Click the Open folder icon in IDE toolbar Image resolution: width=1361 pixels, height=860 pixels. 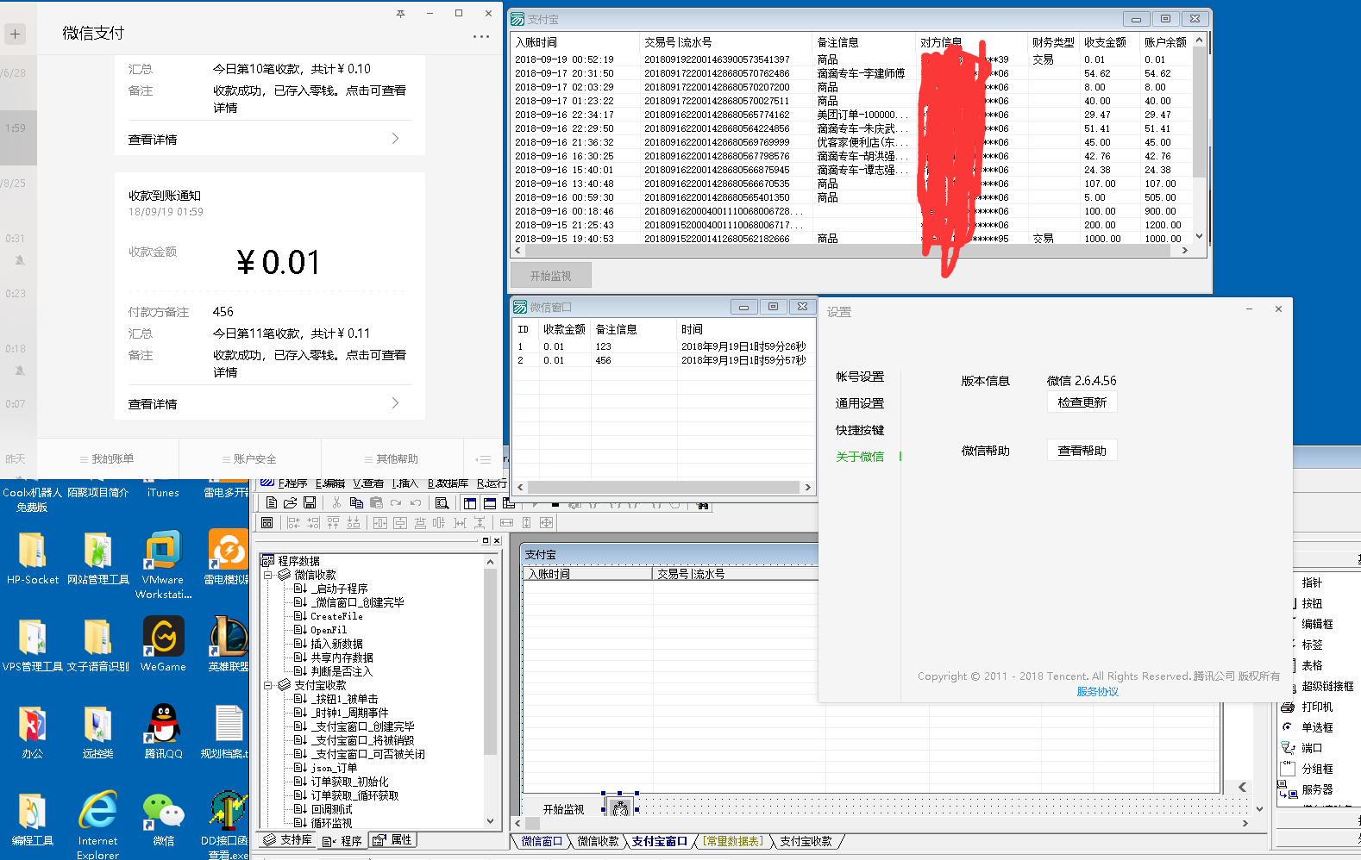291,502
